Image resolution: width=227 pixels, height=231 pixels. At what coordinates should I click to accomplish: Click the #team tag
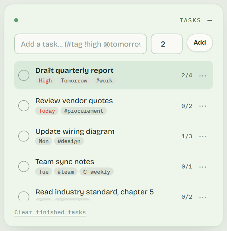66,172
